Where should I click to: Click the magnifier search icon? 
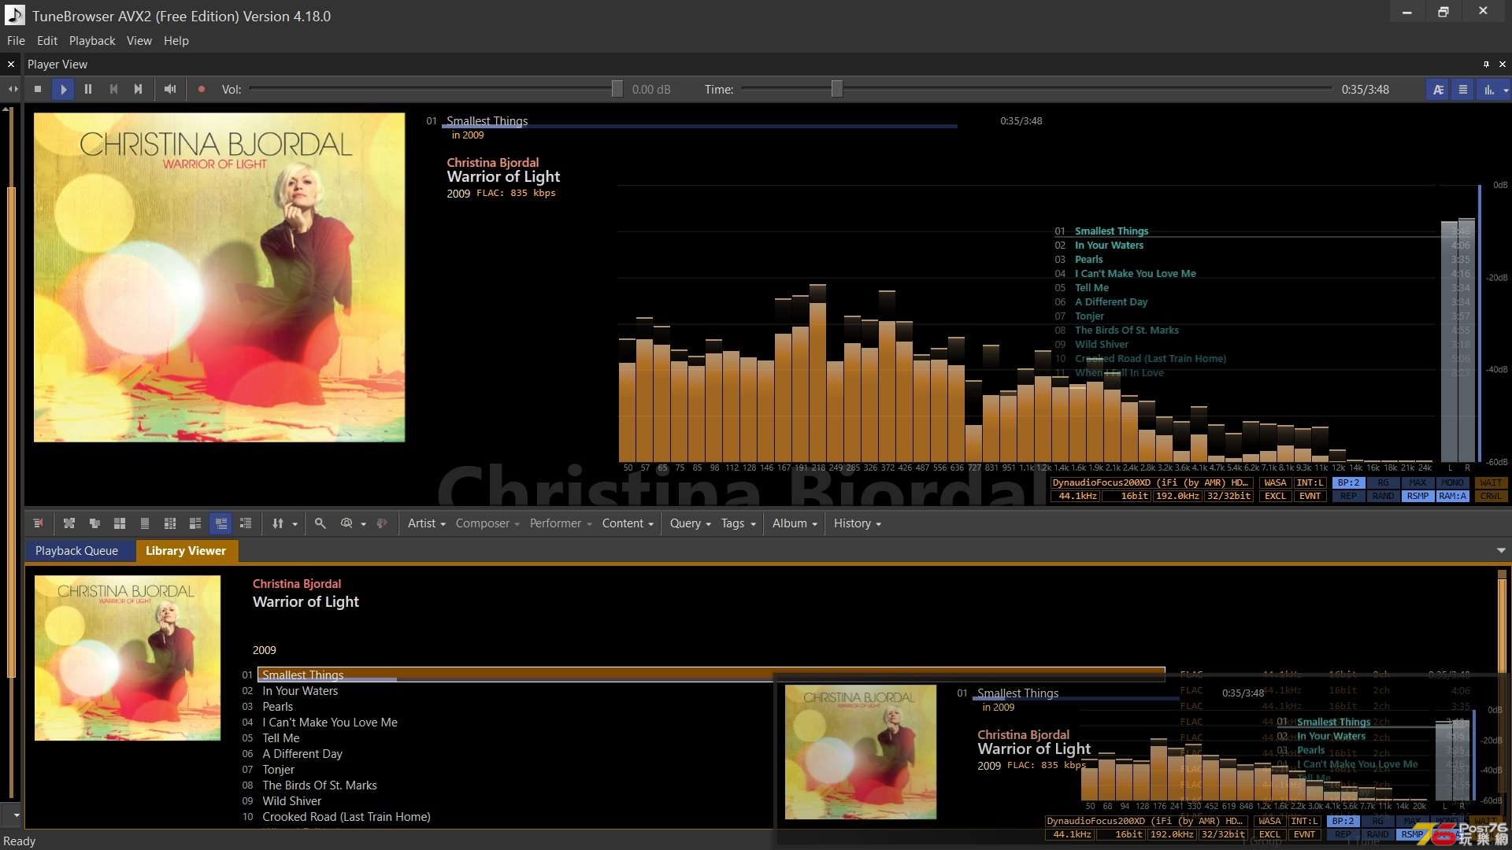(x=321, y=523)
